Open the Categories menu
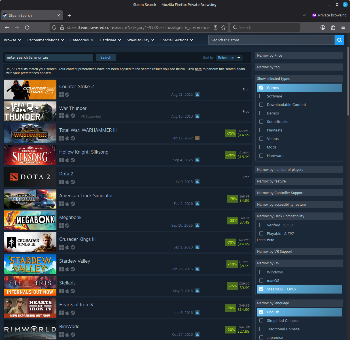Screen dimensions: 350x340 (x=82, y=40)
